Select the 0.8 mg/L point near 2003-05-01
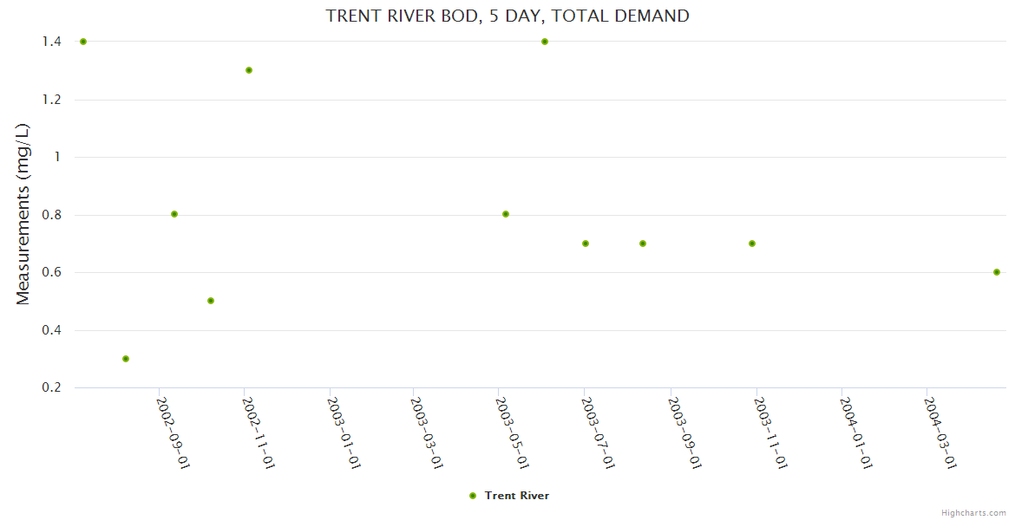 coord(506,214)
